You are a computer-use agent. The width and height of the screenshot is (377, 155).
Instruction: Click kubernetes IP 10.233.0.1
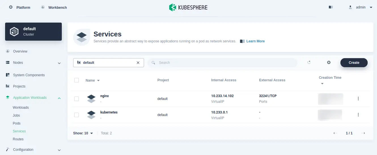(219, 112)
